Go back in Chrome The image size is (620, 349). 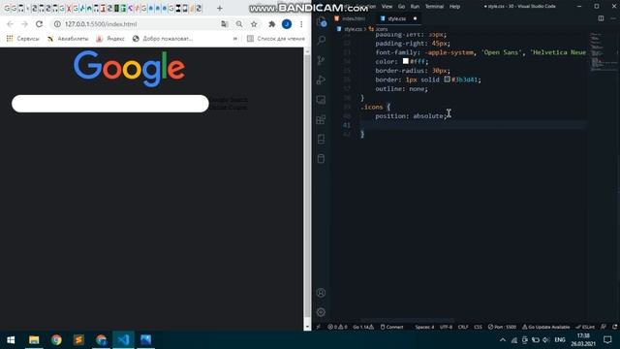pos(10,24)
